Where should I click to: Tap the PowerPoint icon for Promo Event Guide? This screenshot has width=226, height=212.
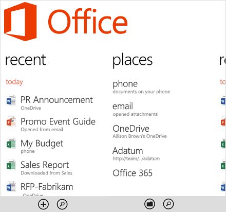coord(11,121)
